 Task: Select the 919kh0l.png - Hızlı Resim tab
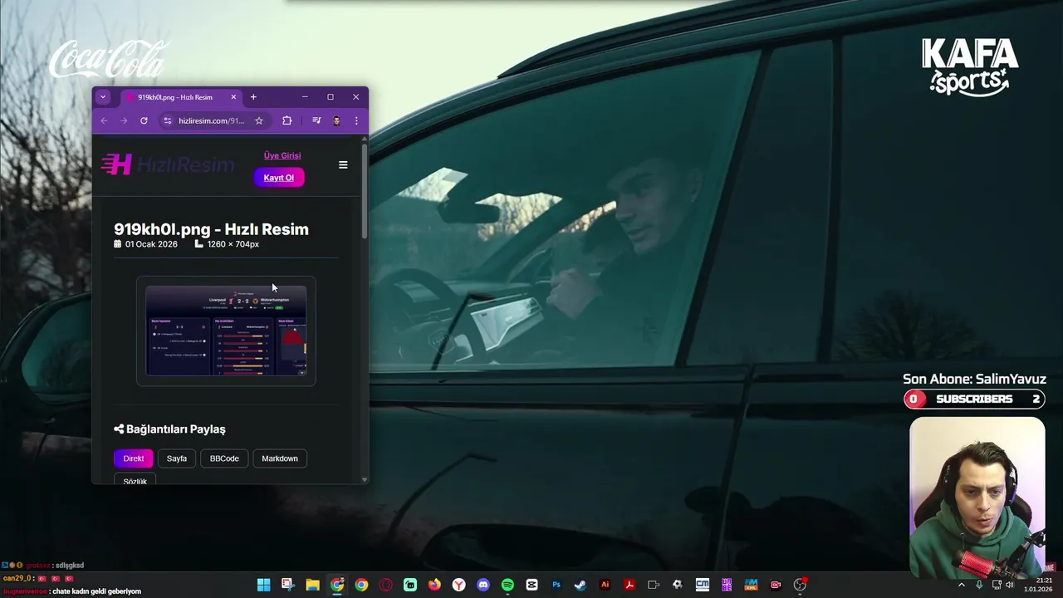point(180,97)
